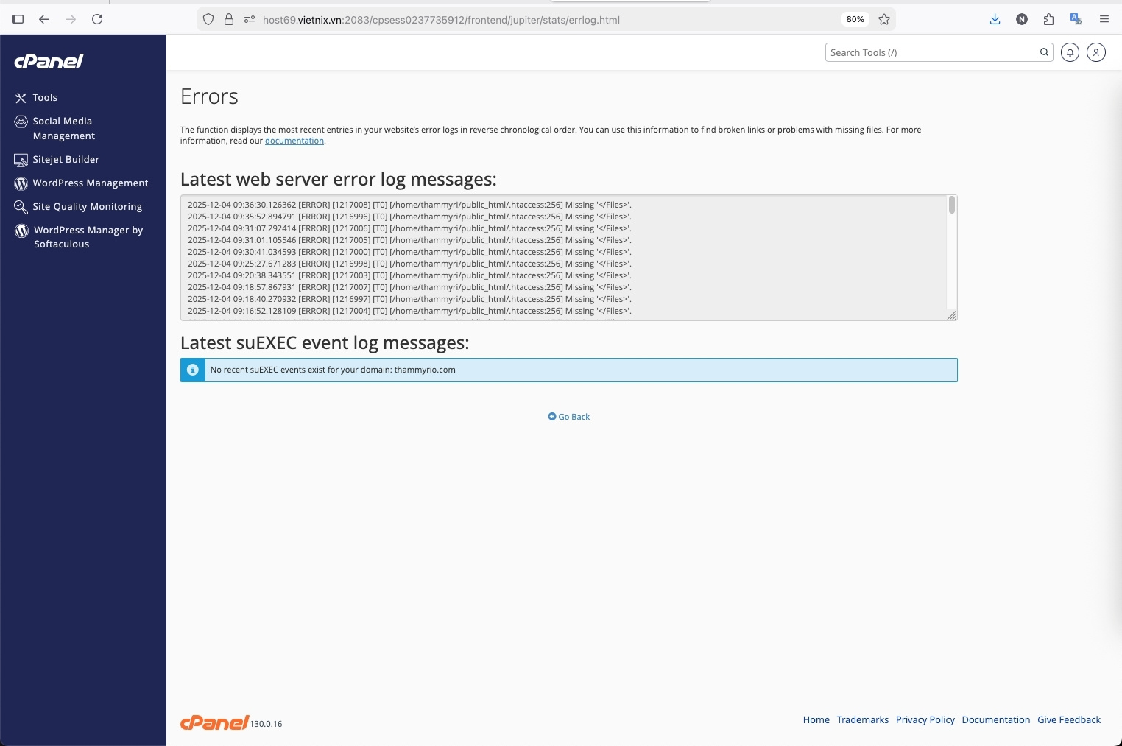Click the Search Tools input field
Screen dimensions: 1122x746
[931, 52]
